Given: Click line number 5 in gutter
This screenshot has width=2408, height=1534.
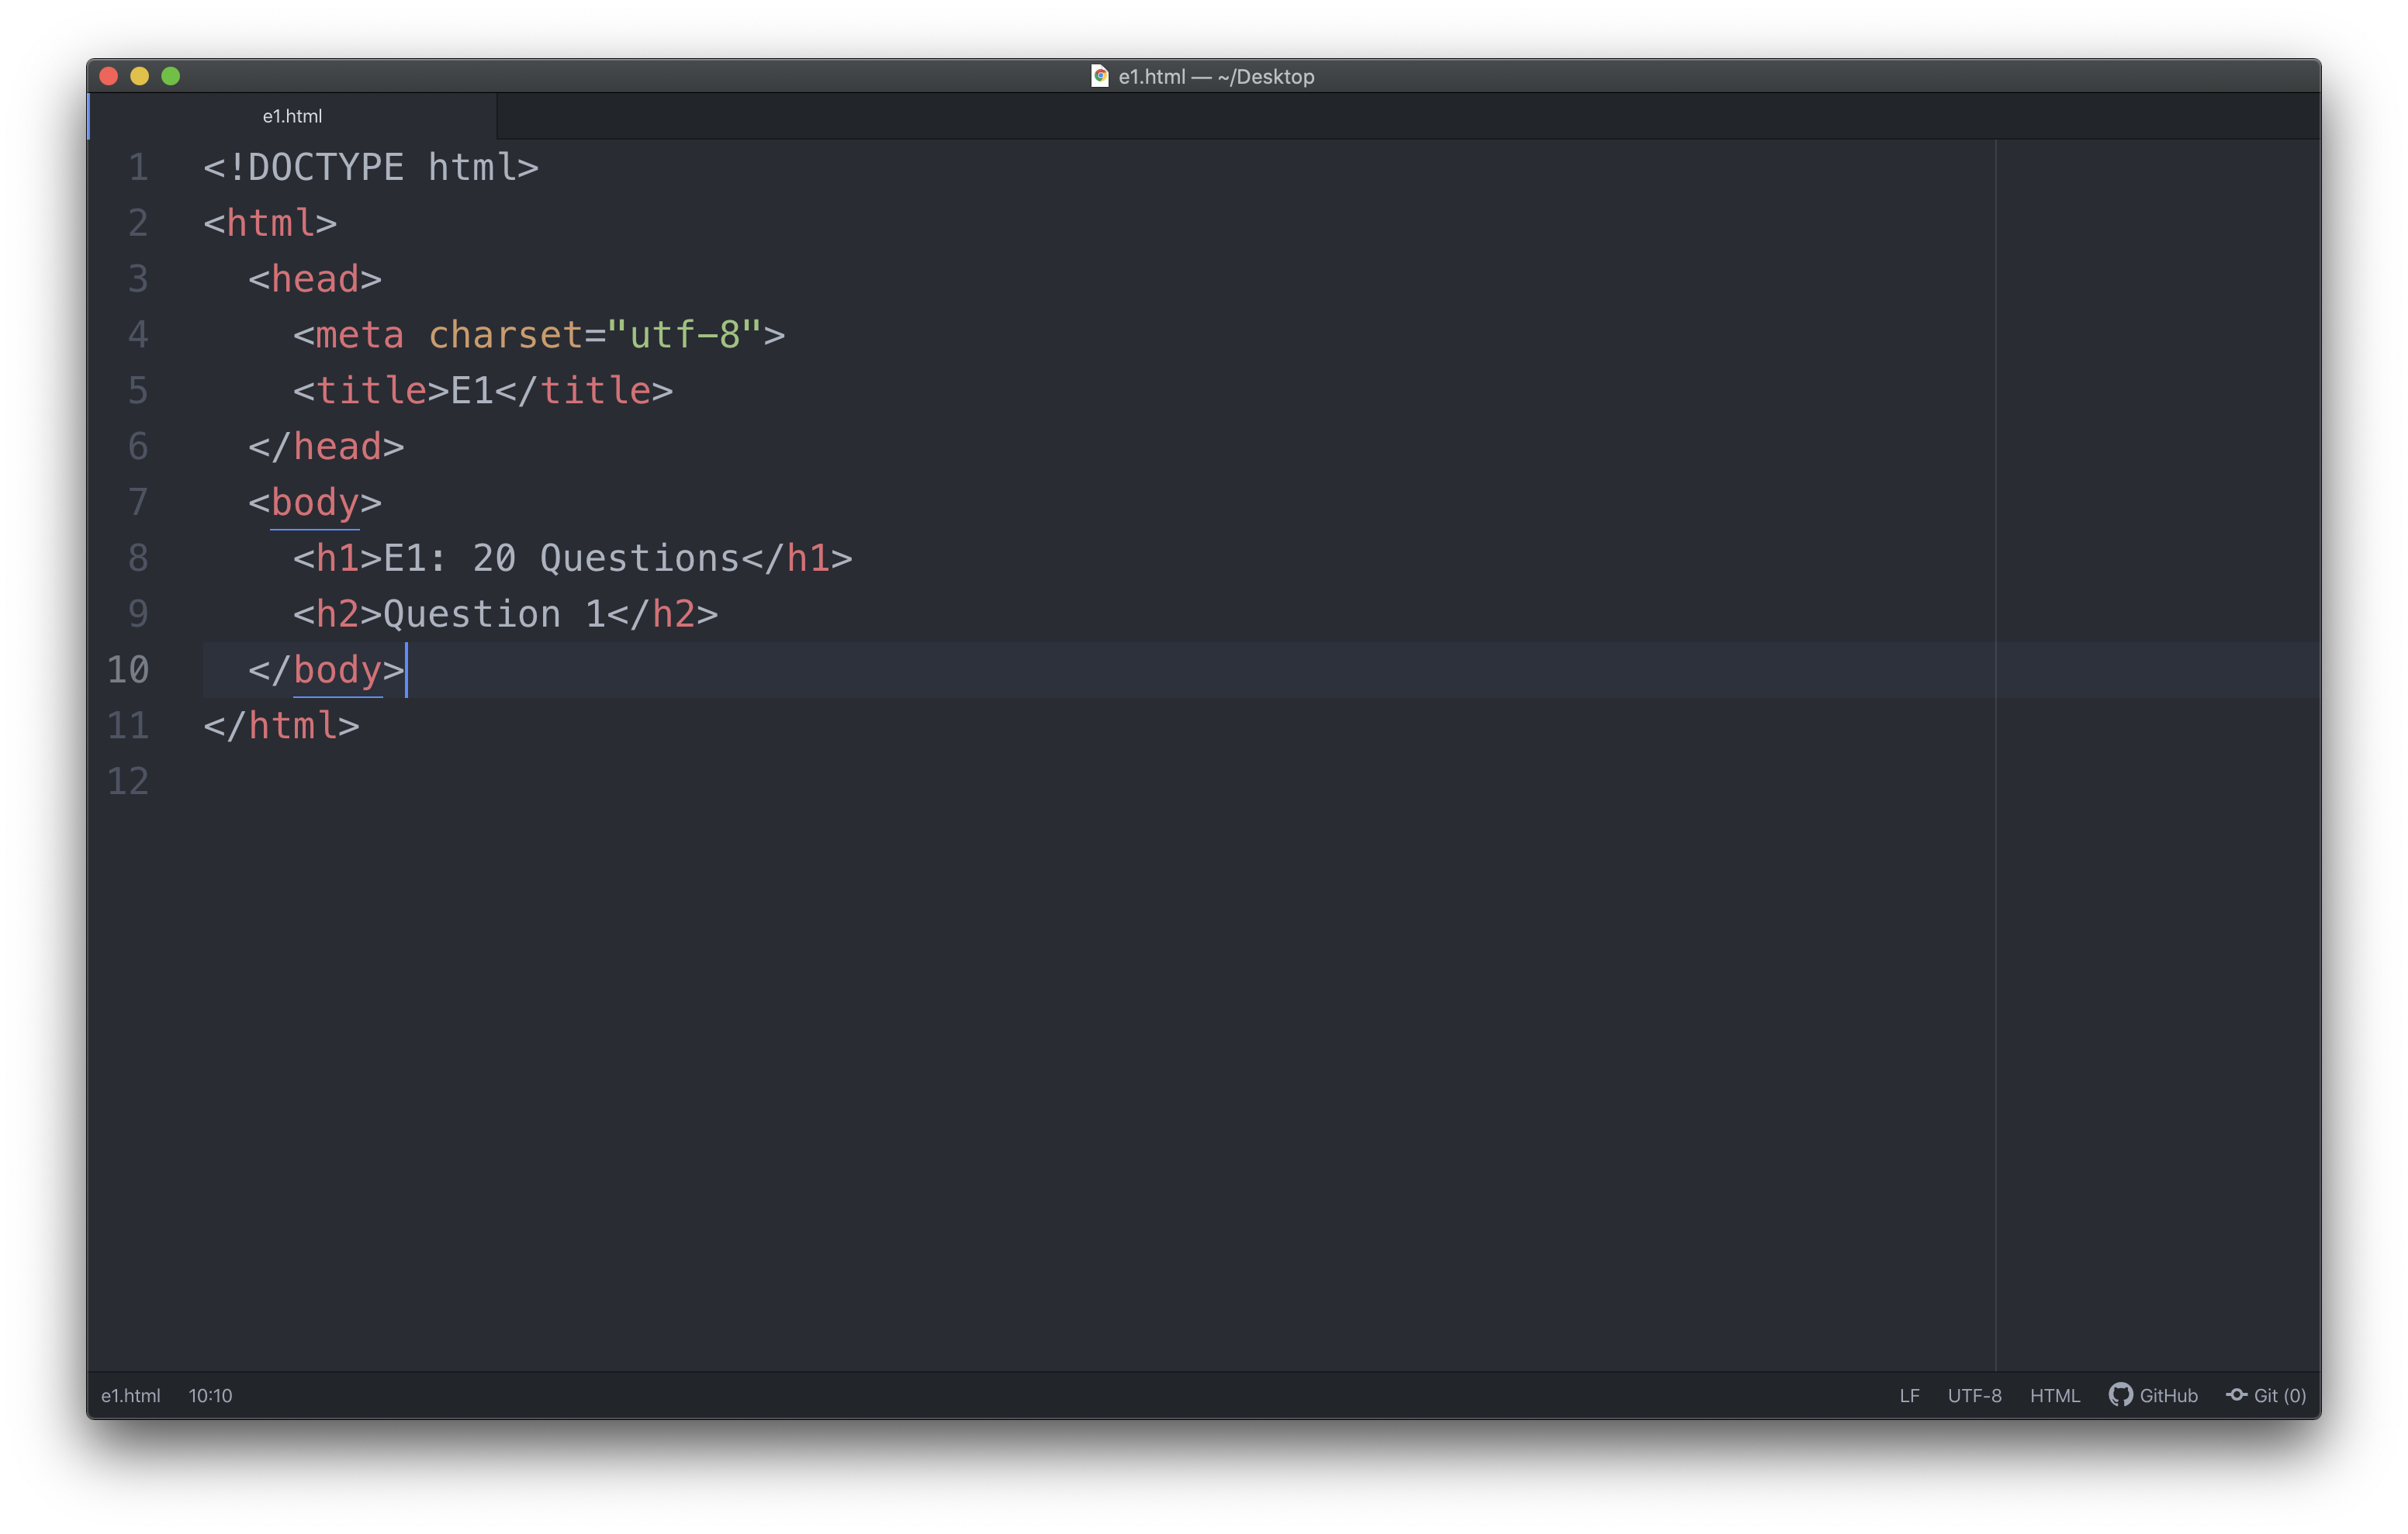Looking at the screenshot, I should (138, 390).
